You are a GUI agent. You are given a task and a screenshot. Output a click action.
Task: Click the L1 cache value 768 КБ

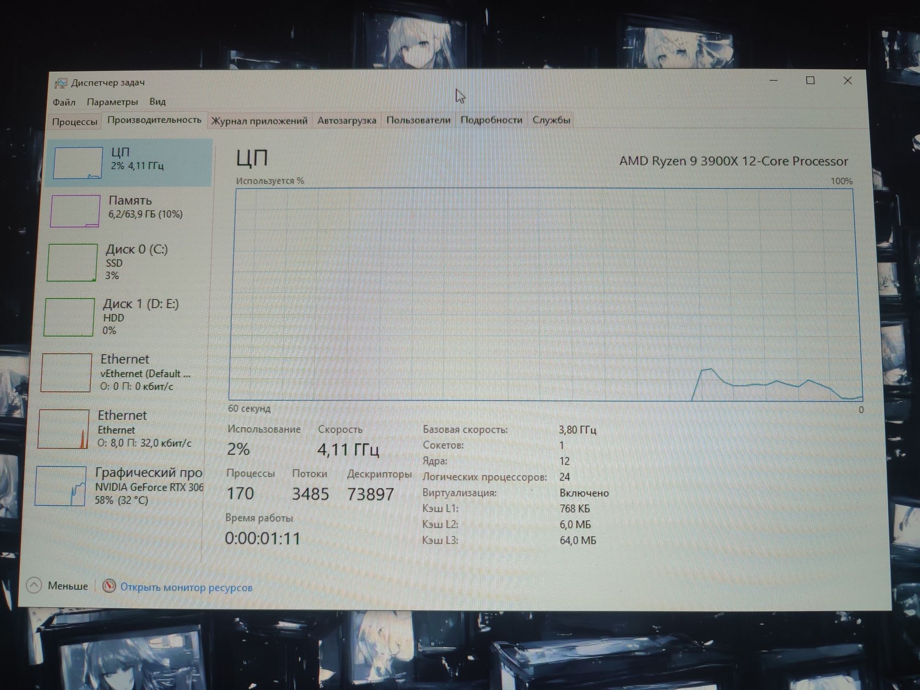pos(575,509)
